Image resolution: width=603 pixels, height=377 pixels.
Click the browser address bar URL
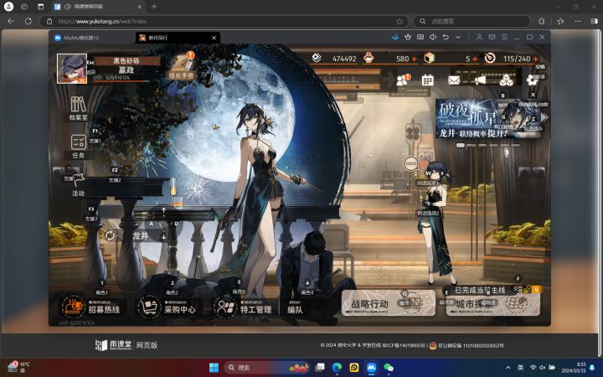pos(102,21)
